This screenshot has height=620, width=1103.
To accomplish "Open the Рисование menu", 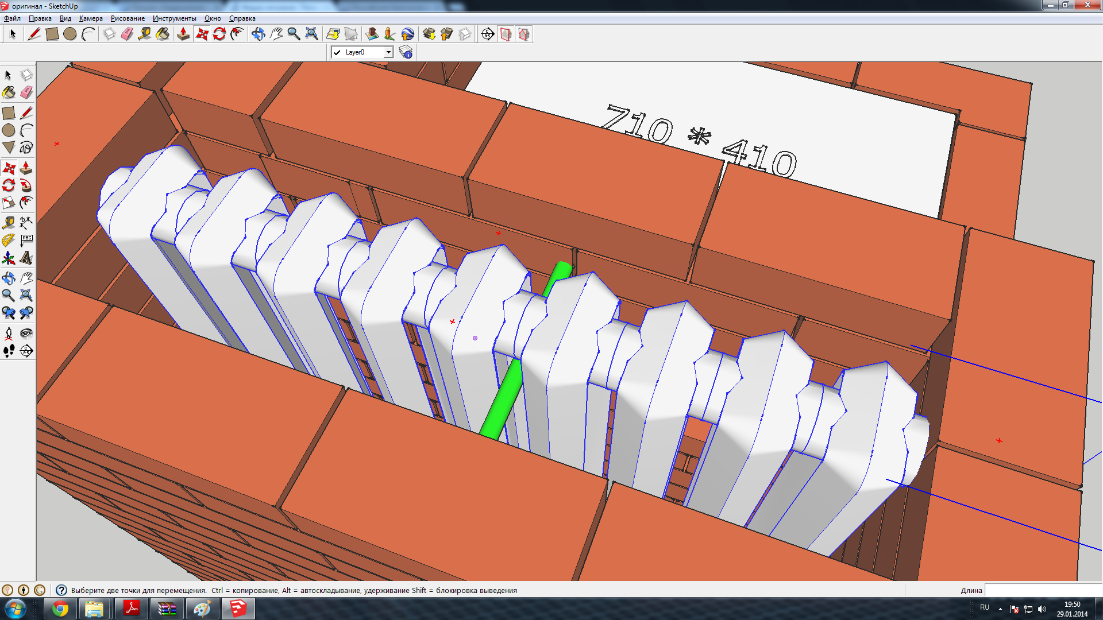I will (x=128, y=18).
